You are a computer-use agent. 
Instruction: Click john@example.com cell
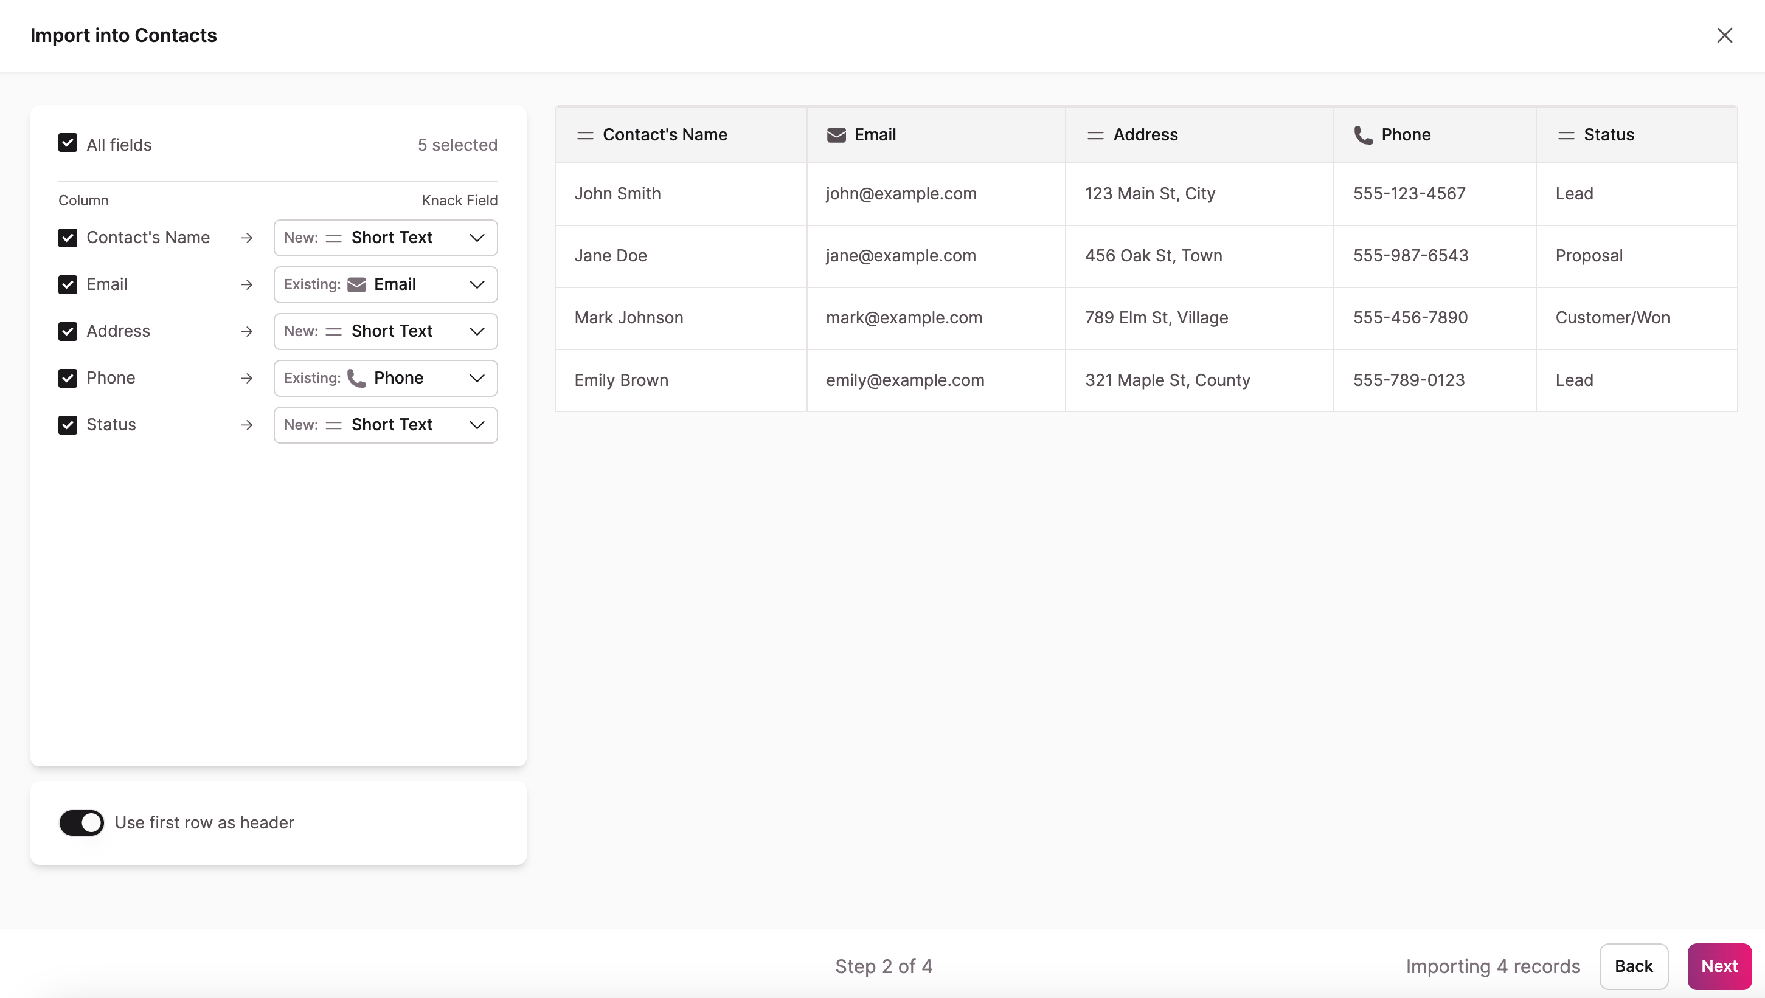pyautogui.click(x=936, y=194)
